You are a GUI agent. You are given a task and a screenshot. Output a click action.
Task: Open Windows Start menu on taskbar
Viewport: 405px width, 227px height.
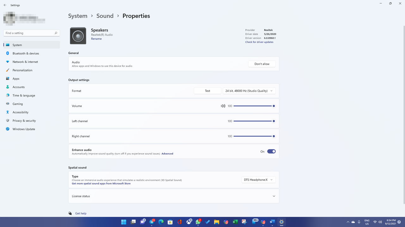tap(124, 222)
